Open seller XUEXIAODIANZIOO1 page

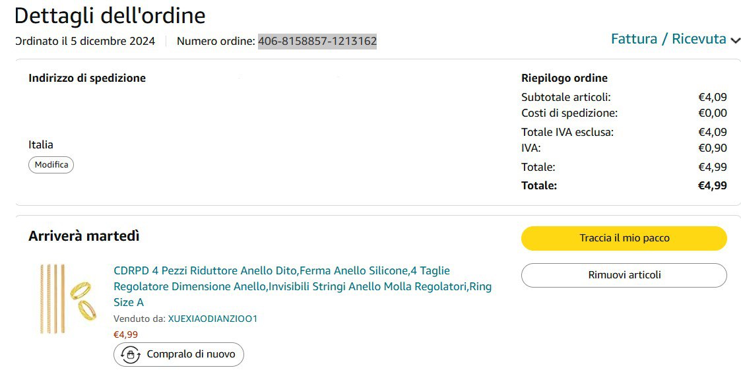(212, 319)
